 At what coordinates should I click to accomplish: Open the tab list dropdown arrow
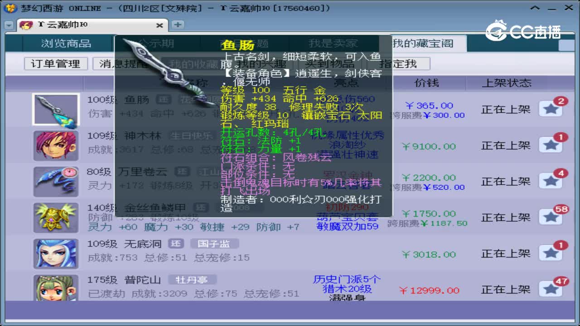[9, 25]
